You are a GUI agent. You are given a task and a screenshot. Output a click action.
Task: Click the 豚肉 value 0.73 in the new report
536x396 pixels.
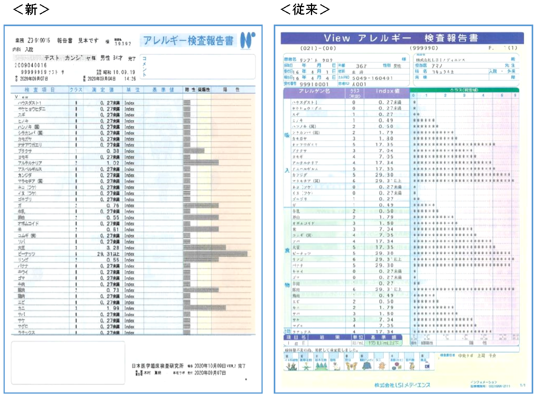113,290
